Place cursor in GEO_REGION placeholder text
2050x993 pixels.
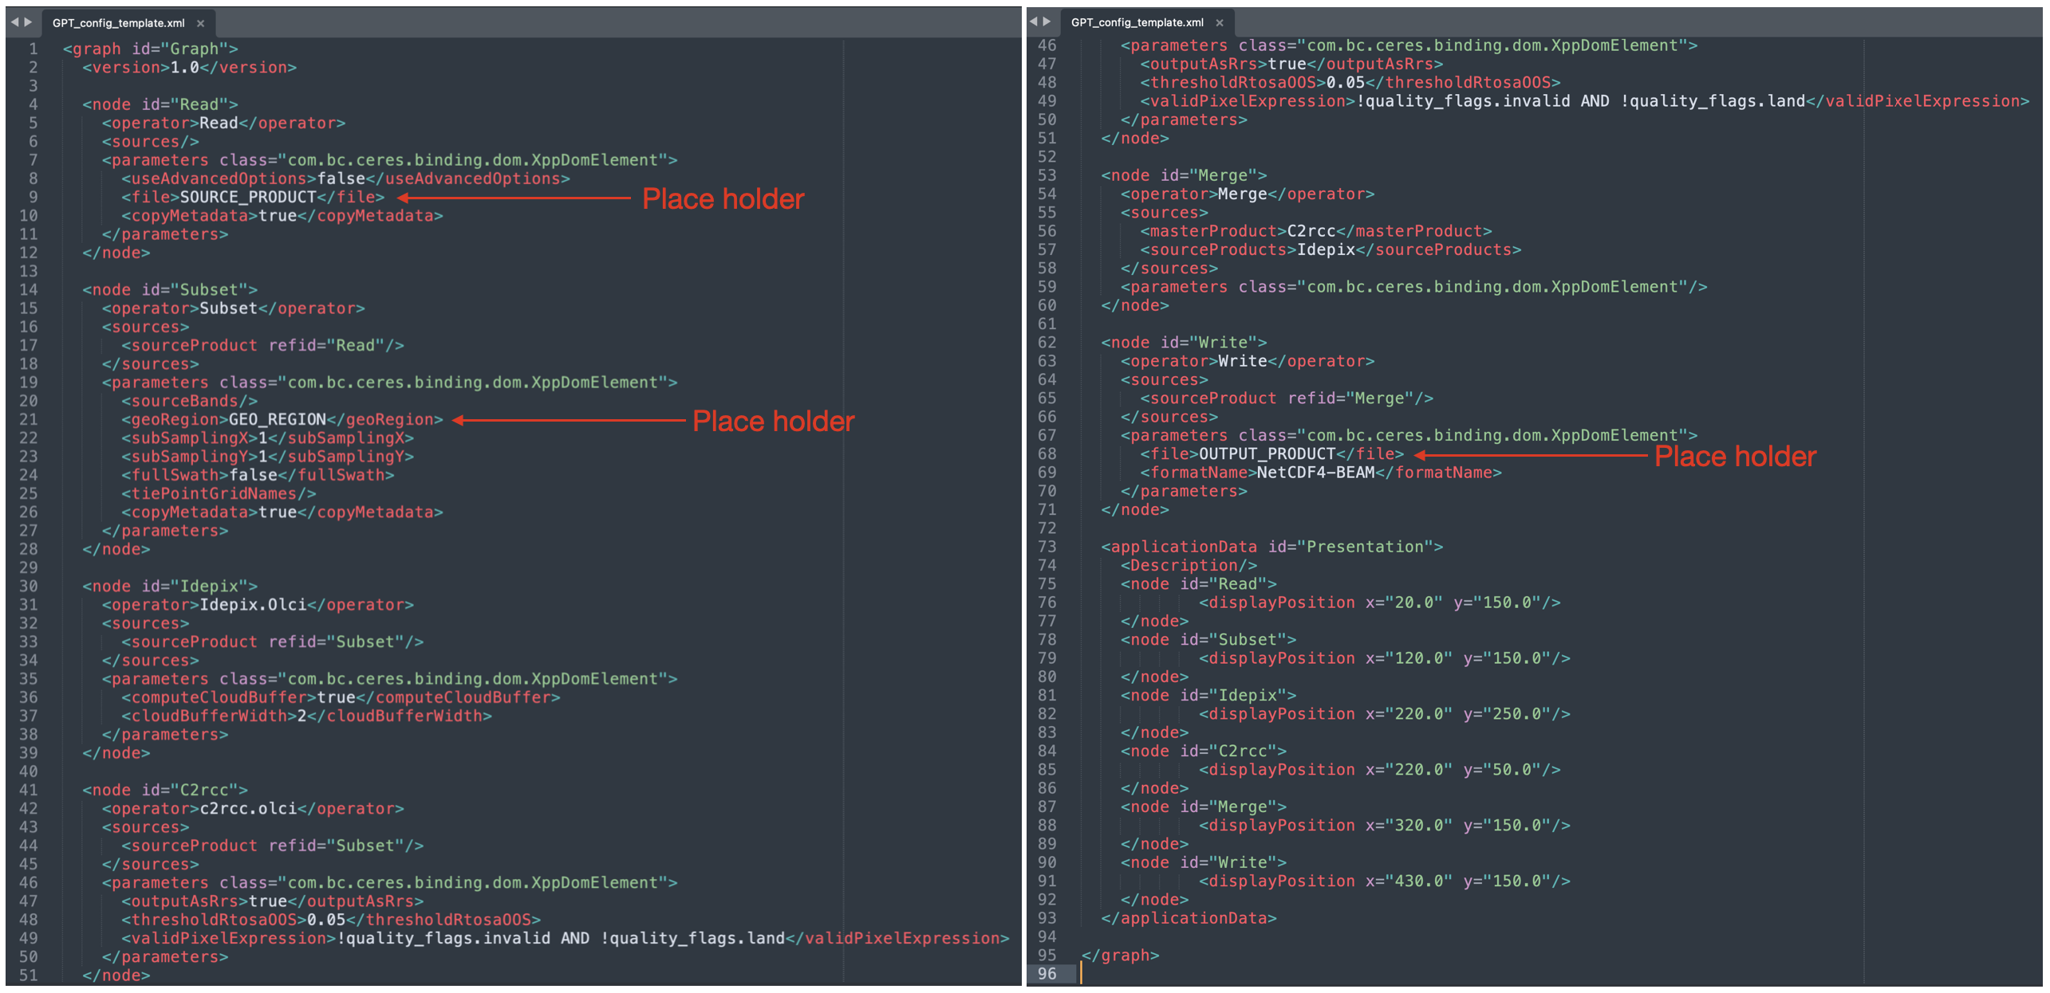coord(277,419)
